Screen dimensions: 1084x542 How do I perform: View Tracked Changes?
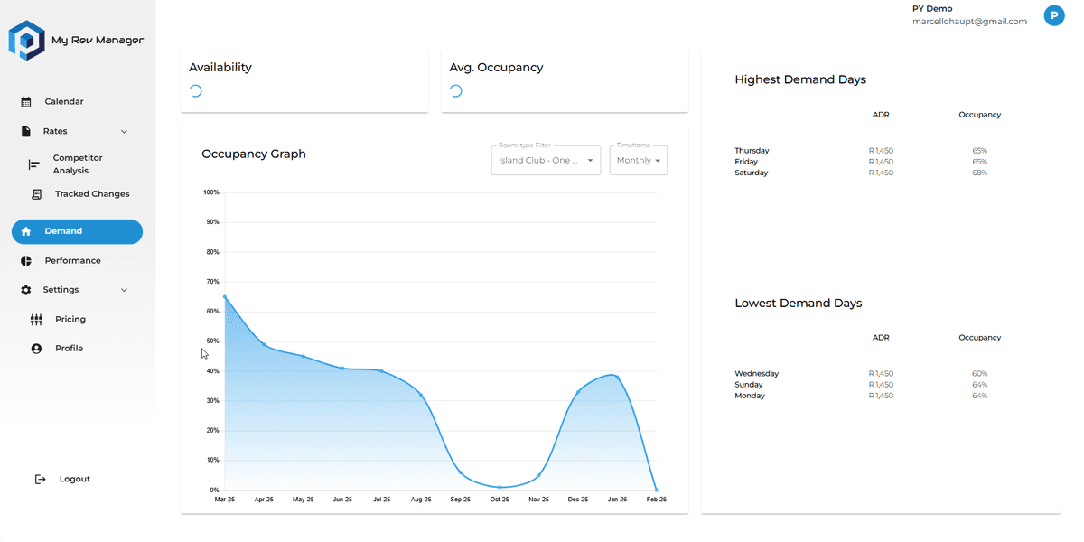tap(92, 193)
